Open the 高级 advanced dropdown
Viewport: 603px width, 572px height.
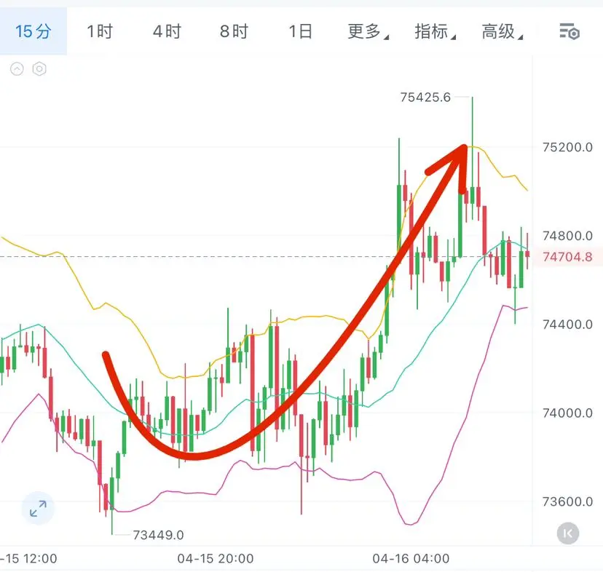click(502, 31)
